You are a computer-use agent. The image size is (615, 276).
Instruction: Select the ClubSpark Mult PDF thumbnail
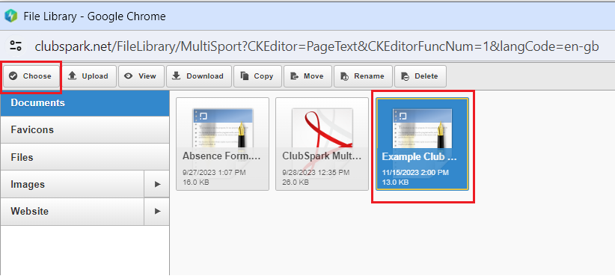(x=322, y=144)
